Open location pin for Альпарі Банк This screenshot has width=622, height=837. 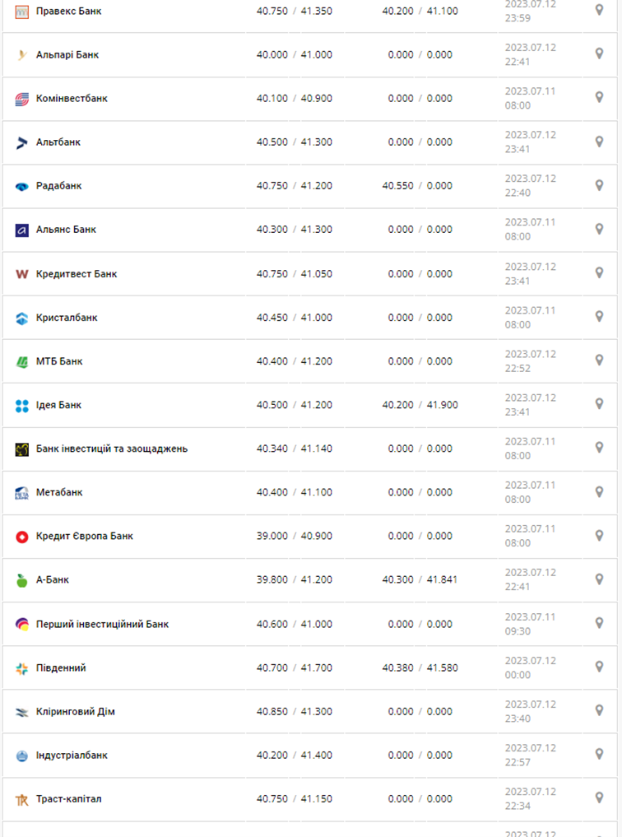click(x=599, y=53)
